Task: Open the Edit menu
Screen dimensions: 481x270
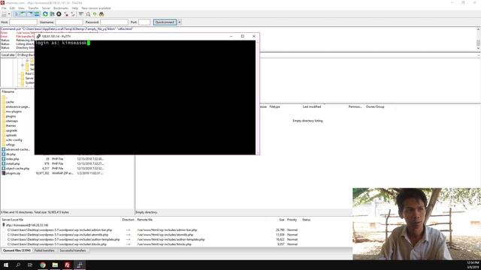Action: click(12, 8)
